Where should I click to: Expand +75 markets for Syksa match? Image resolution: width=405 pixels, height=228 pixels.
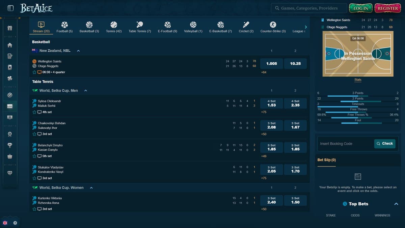(x=264, y=112)
